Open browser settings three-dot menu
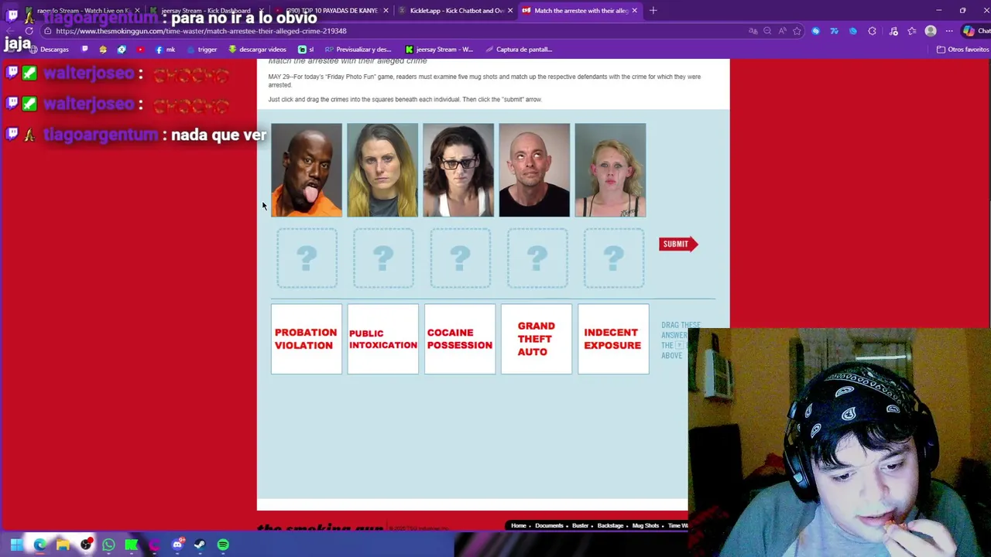Viewport: 991px width, 557px height. [949, 31]
